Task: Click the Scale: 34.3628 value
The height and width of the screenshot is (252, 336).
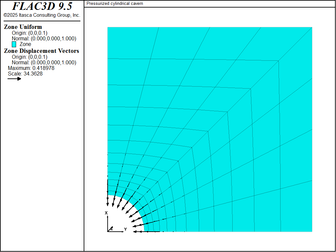Action: click(x=25, y=74)
